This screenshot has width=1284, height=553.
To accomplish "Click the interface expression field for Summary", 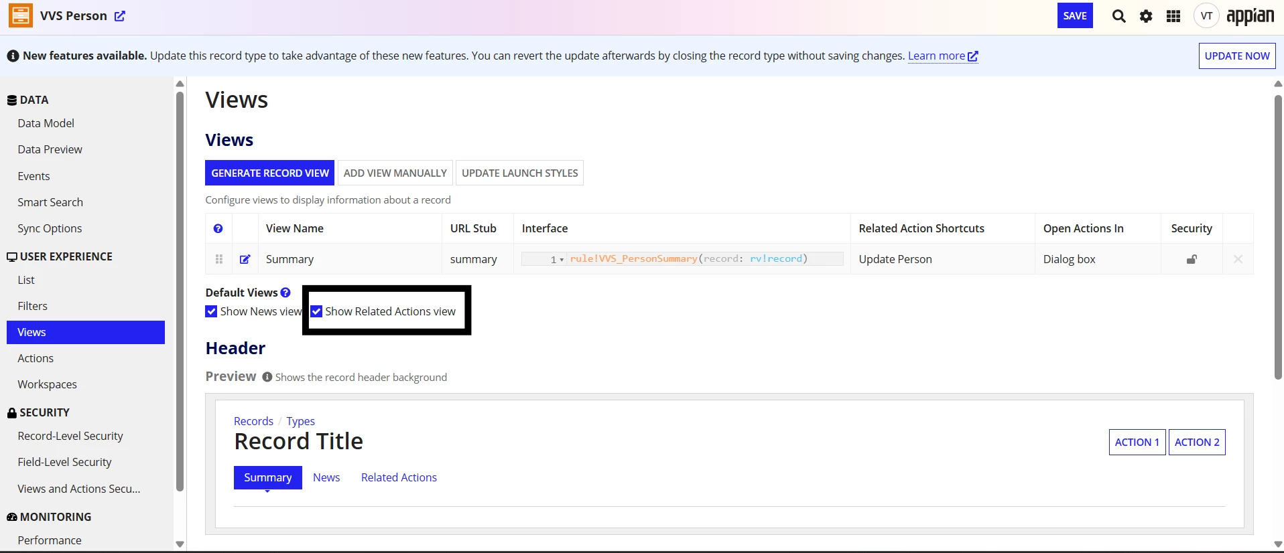I will (x=682, y=259).
